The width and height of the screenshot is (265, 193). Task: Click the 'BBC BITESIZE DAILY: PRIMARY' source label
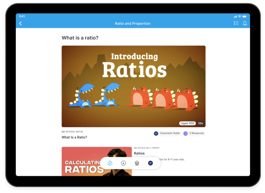(x=147, y=148)
